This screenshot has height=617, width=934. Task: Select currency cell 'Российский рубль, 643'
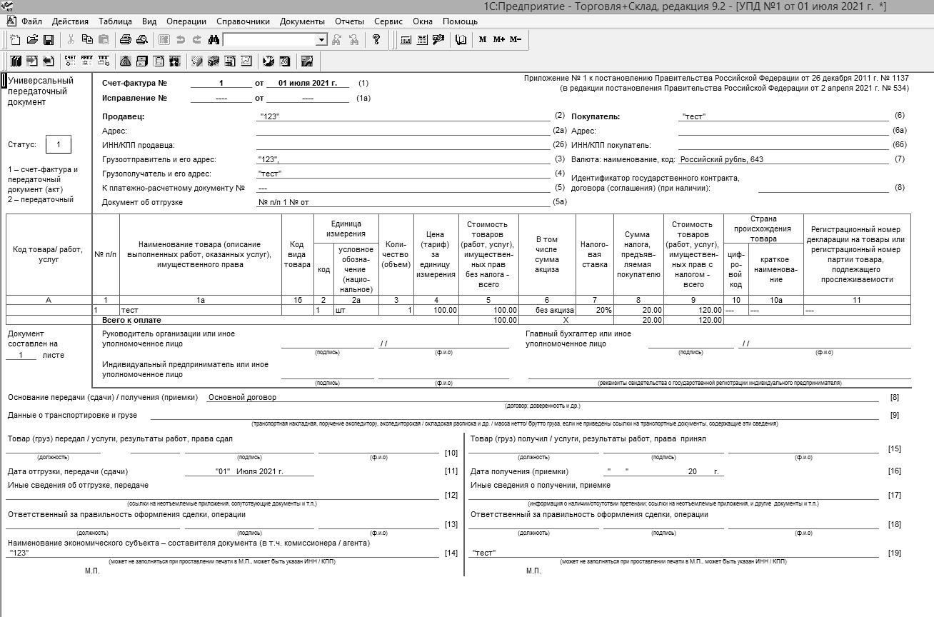pos(783,159)
